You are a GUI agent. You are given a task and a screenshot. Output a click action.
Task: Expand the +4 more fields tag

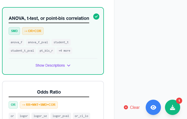pyautogui.click(x=64, y=51)
